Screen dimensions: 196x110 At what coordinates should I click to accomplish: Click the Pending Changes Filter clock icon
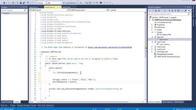(165, 11)
